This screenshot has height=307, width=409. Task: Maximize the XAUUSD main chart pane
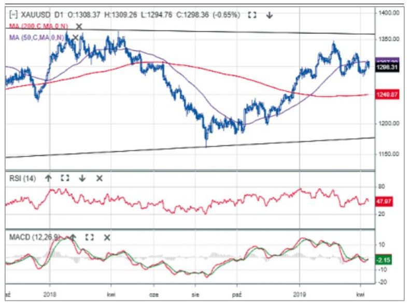coord(252,16)
